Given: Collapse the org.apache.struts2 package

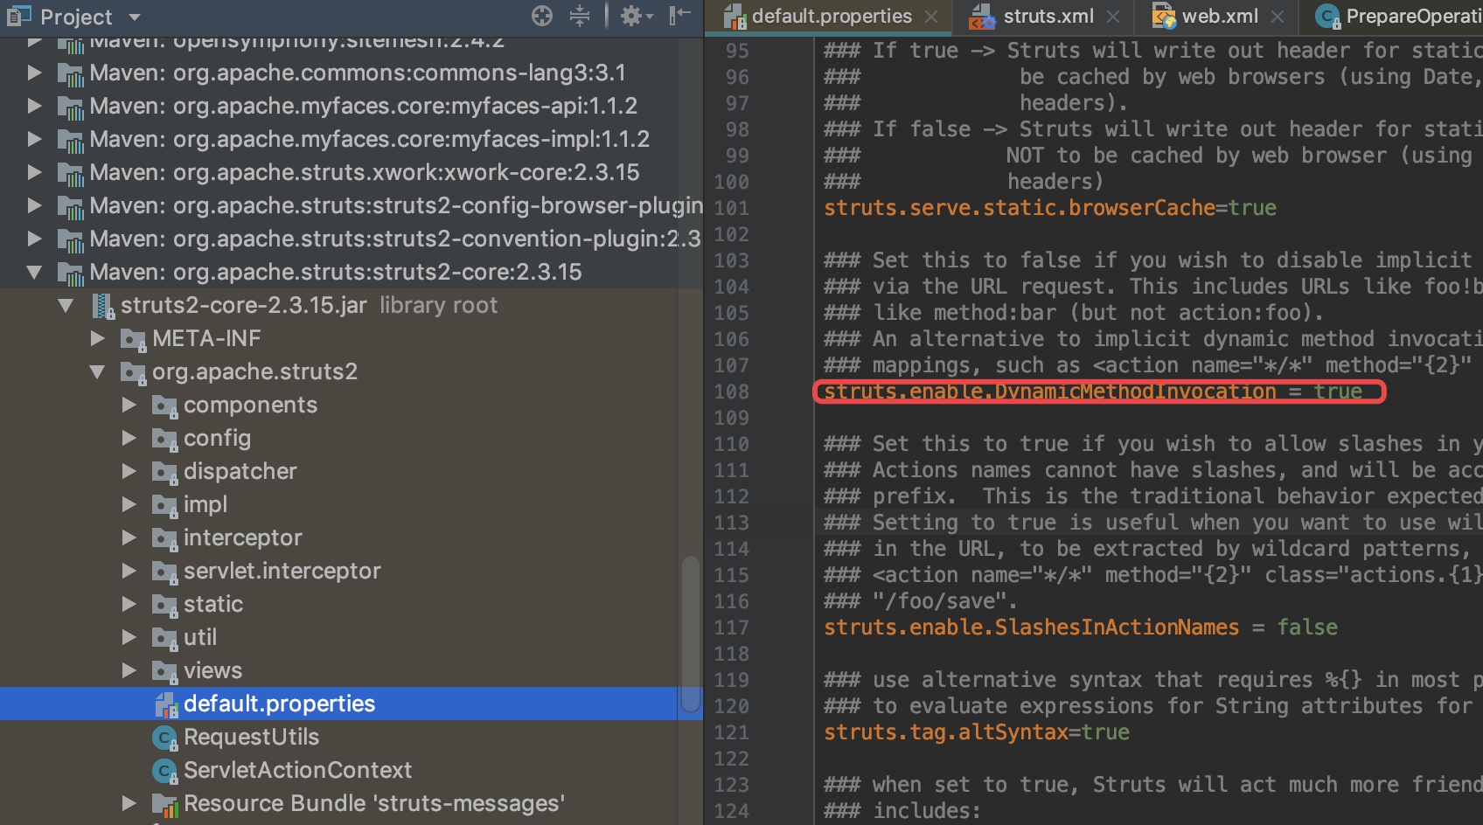Looking at the screenshot, I should (x=98, y=372).
